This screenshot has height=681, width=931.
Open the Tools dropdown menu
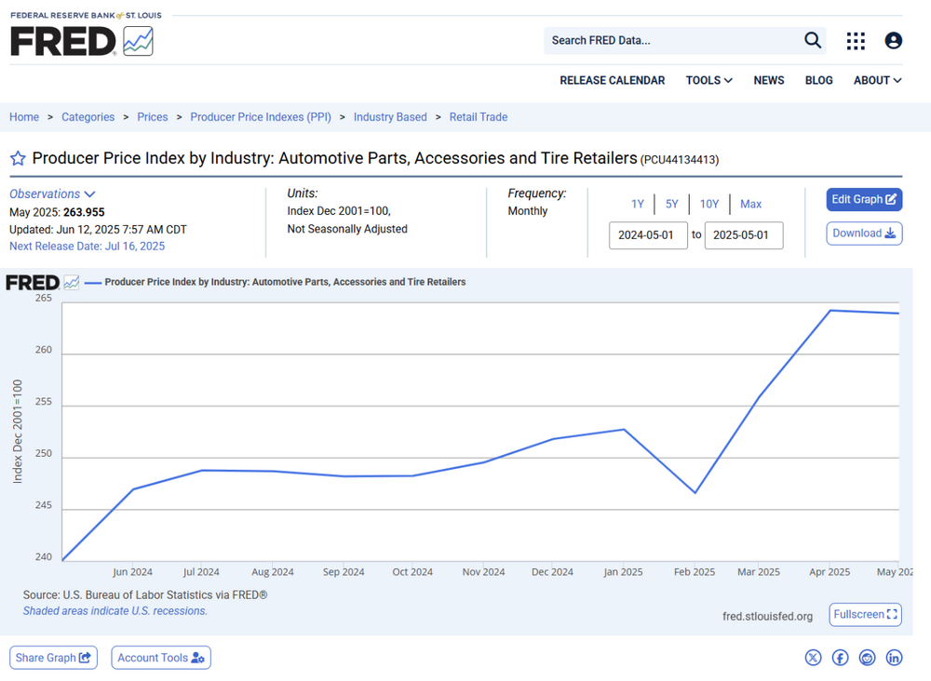pos(708,81)
